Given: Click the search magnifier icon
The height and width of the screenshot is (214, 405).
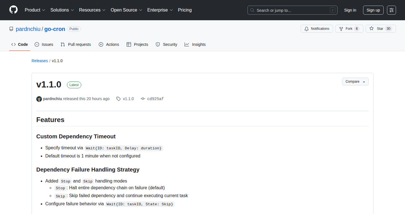Looking at the screenshot, I should tap(252, 10).
